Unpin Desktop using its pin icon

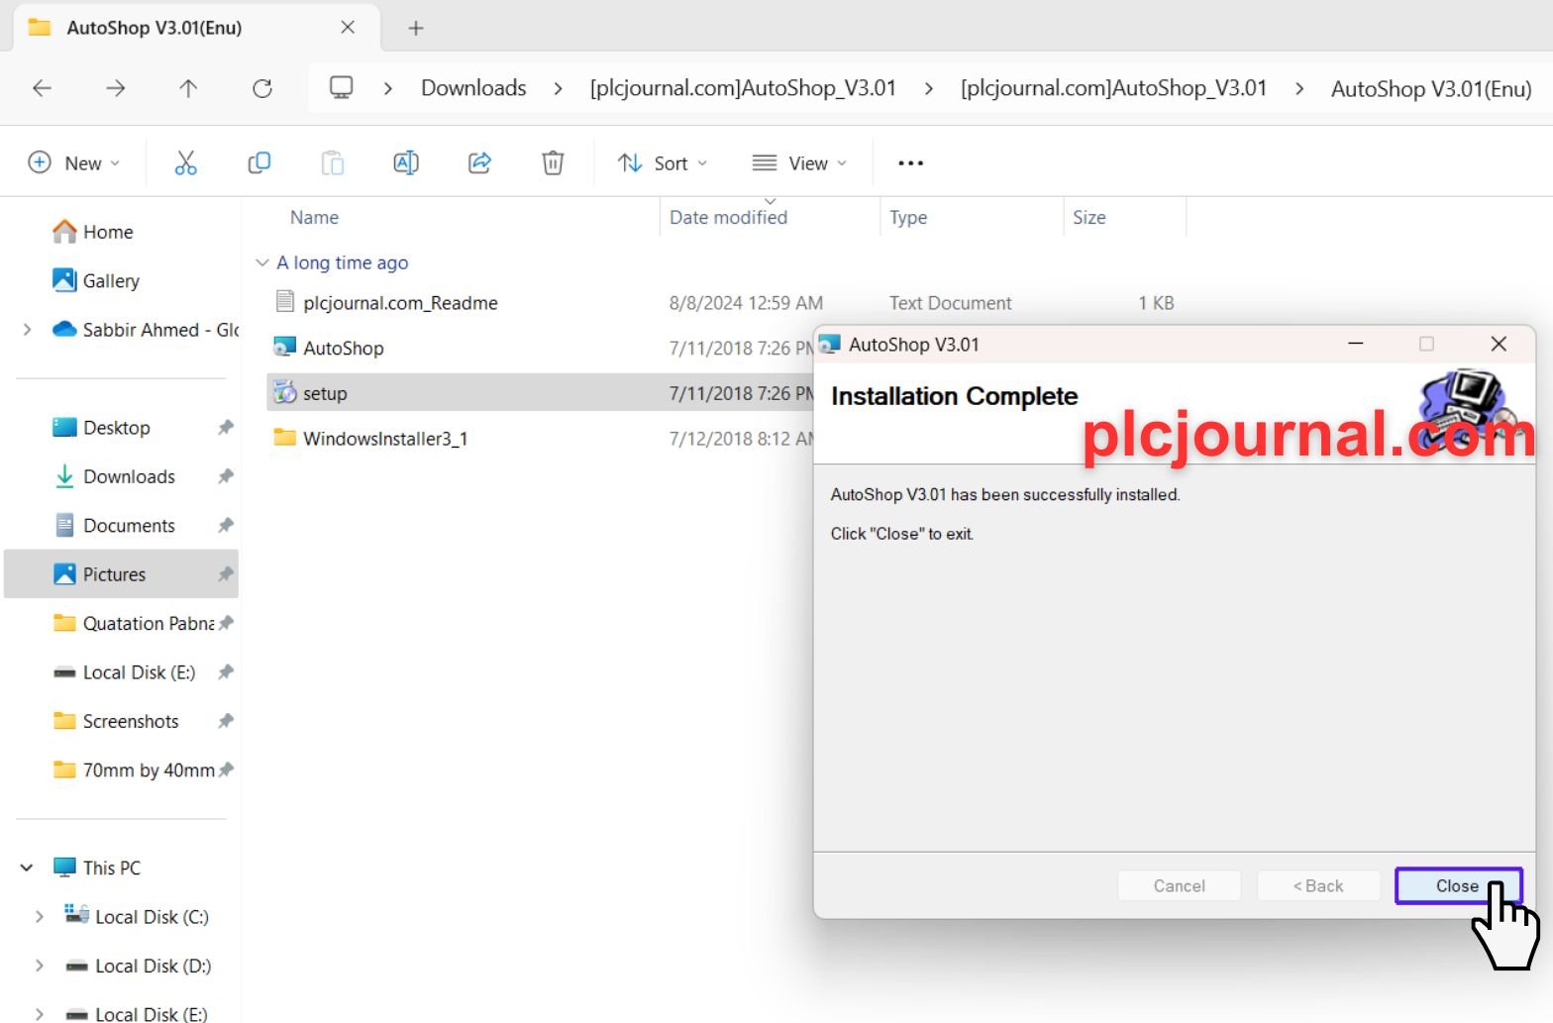coord(226,428)
